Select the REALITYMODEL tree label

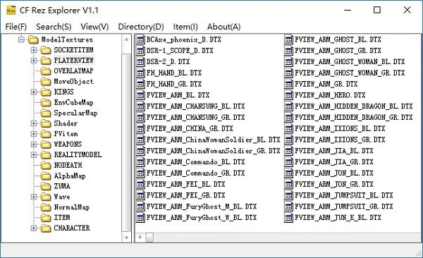click(x=78, y=155)
